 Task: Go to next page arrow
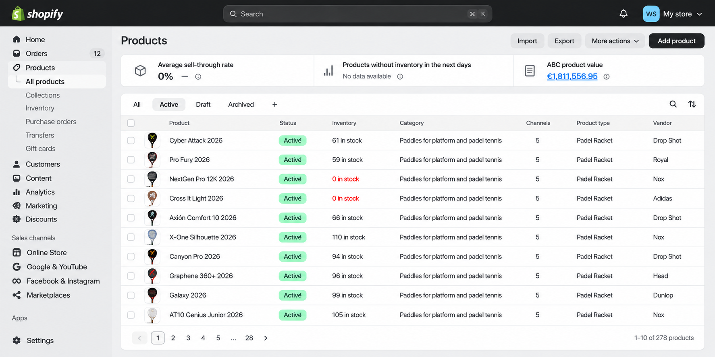[266, 338]
